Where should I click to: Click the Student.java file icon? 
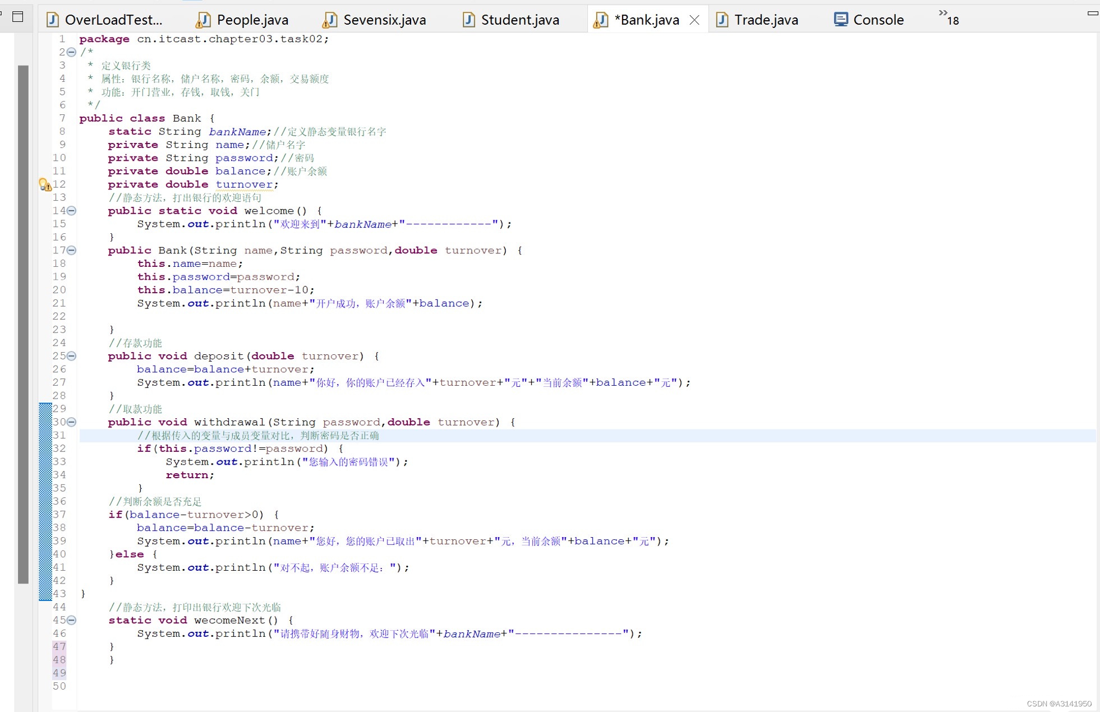click(x=468, y=20)
